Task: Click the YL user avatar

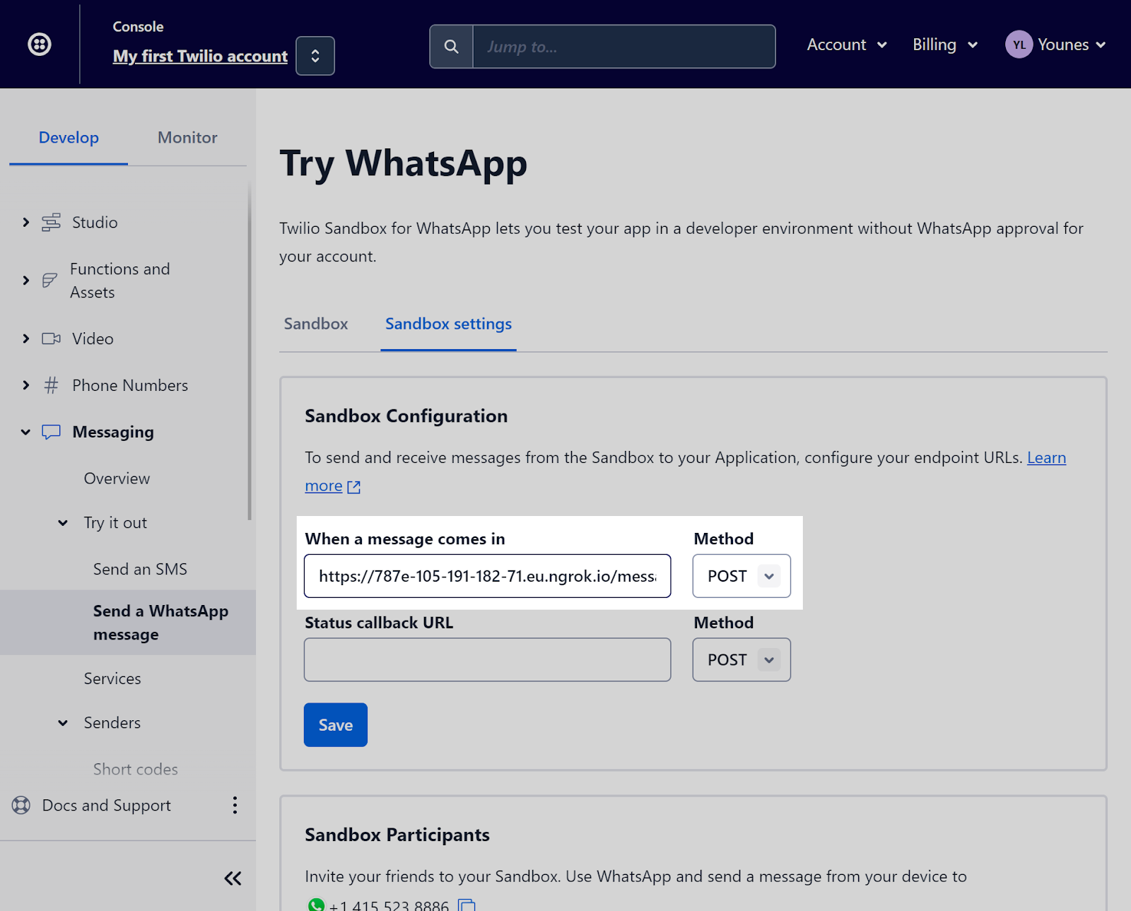Action: point(1019,45)
